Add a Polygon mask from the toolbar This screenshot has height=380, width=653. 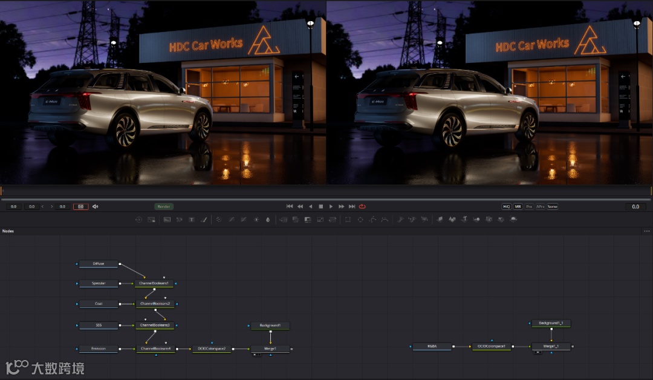point(372,220)
